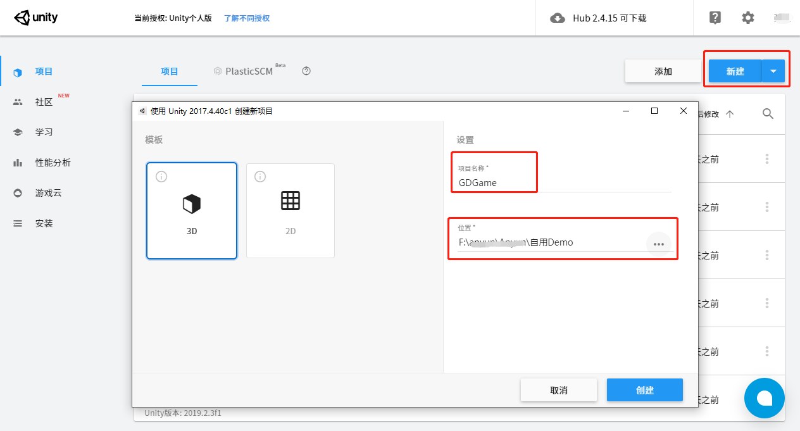800x431 pixels.
Task: Close the create-project dialog window
Action: click(x=684, y=111)
